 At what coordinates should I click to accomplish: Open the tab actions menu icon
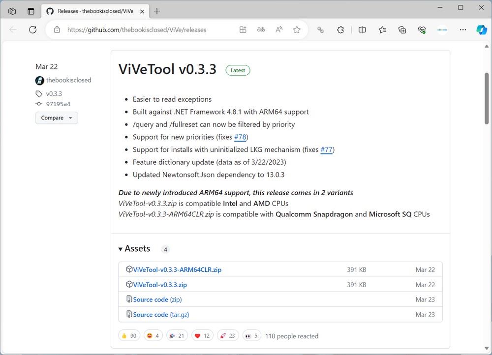coord(31,11)
